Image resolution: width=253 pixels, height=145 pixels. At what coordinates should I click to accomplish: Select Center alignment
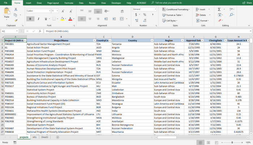(90, 19)
